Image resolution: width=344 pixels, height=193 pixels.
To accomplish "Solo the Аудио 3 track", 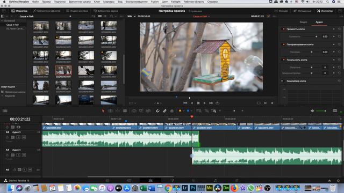I will [x=18, y=137].
